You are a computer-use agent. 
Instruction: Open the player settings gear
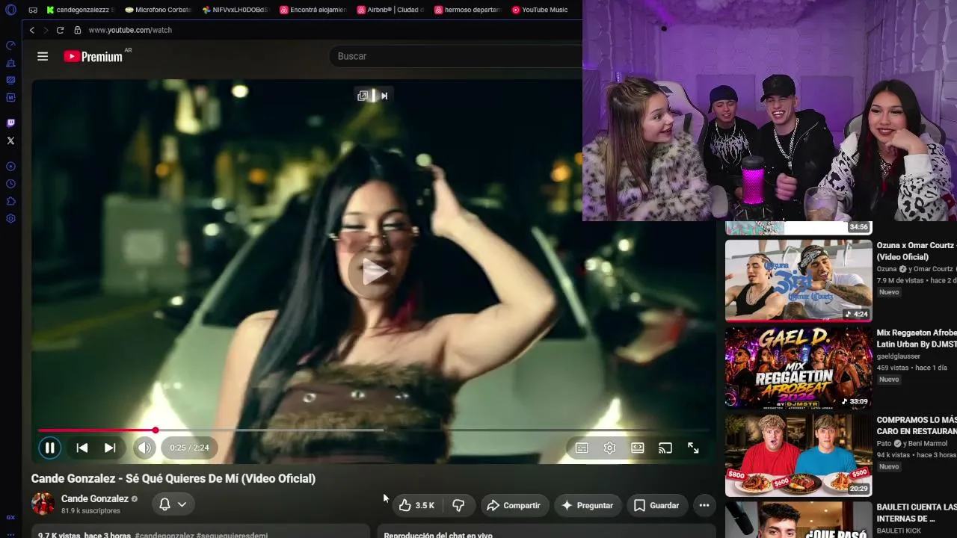pyautogui.click(x=609, y=448)
